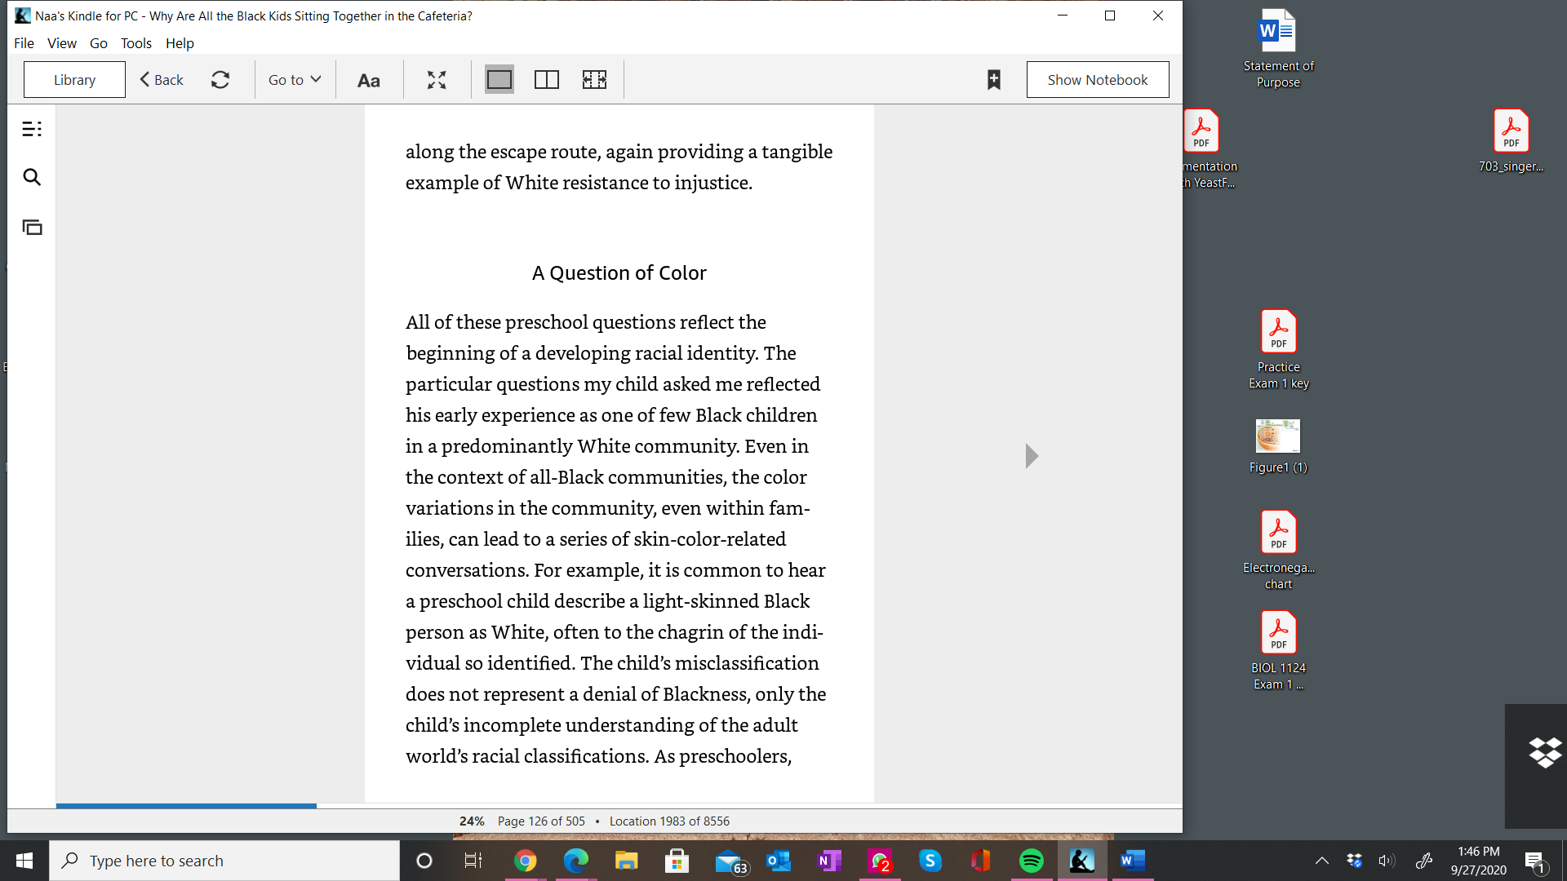
Task: Open Skype from the taskbar
Action: (x=930, y=861)
